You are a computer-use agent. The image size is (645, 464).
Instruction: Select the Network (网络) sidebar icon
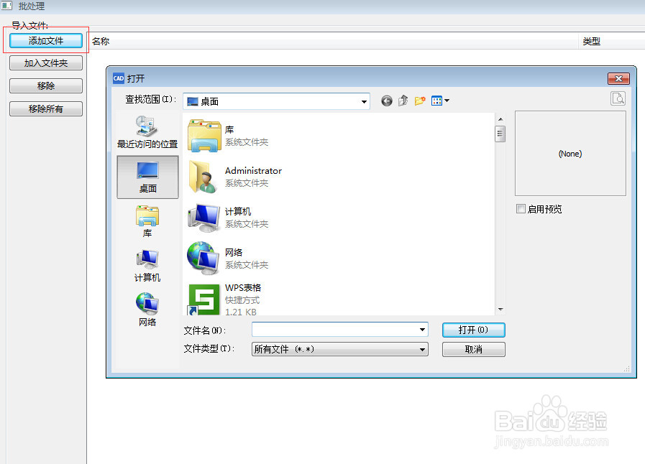[x=147, y=306]
